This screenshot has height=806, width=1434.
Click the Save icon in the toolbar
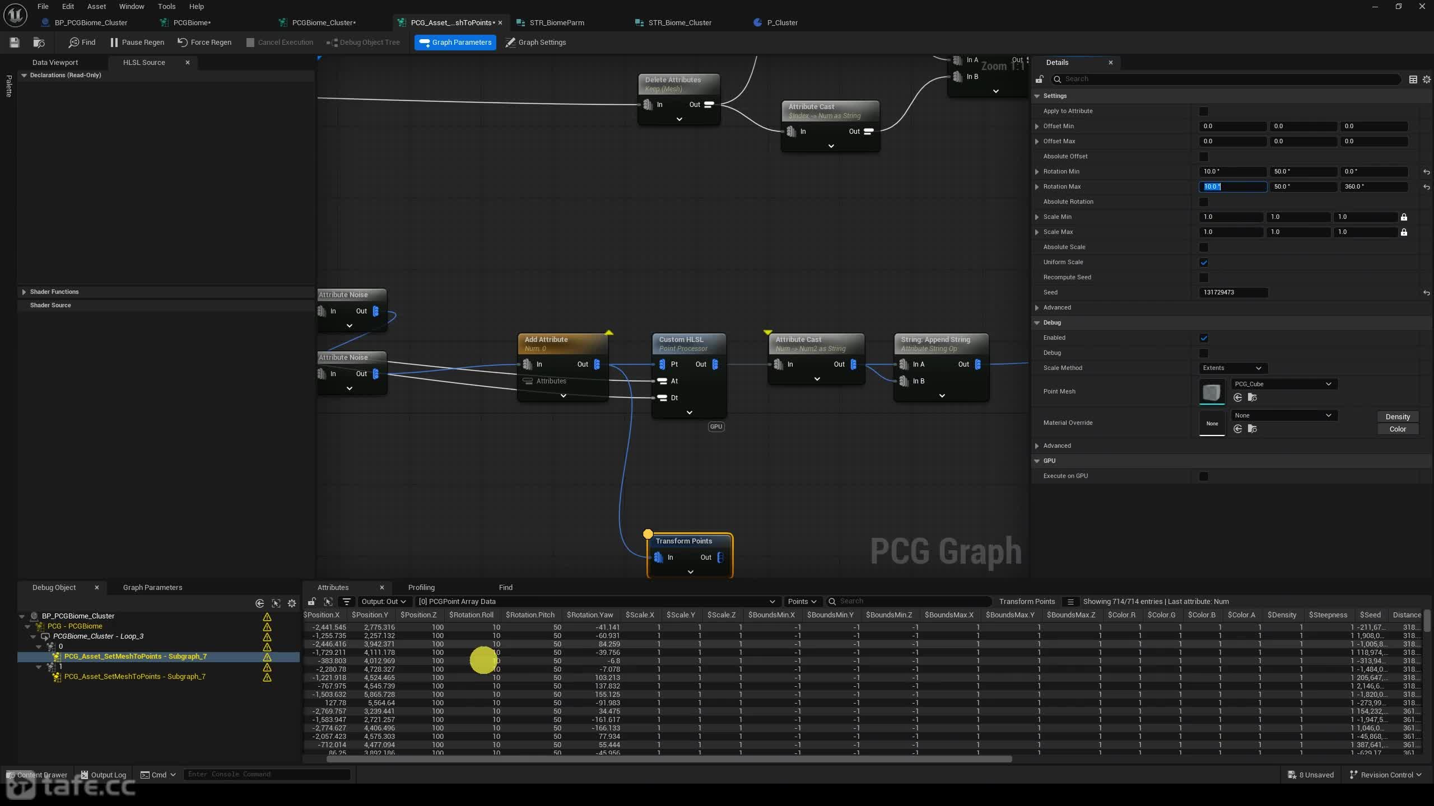tap(15, 42)
